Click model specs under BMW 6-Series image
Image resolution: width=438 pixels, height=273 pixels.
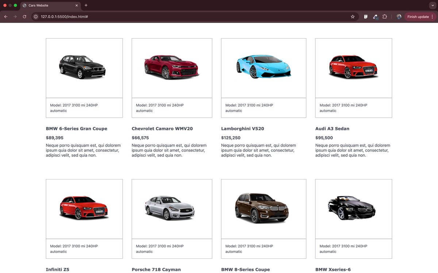coord(74,108)
